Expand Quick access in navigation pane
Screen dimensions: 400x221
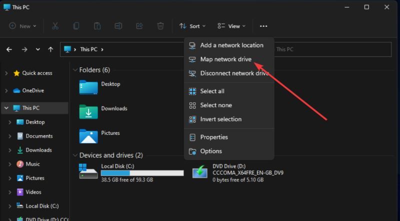[6, 73]
